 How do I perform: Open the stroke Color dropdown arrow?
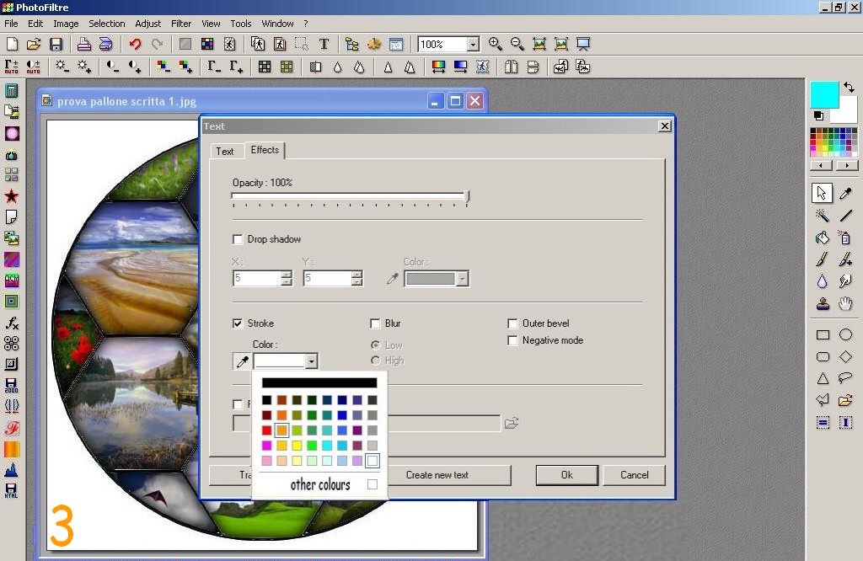coord(311,361)
